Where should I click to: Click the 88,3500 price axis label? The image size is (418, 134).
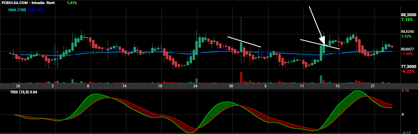click(x=408, y=15)
